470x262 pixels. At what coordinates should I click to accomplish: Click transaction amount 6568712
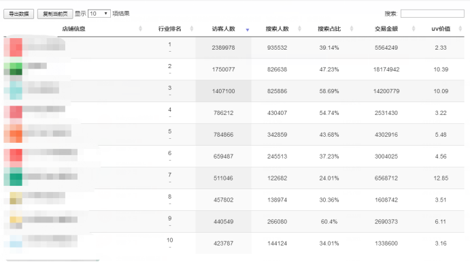click(386, 178)
